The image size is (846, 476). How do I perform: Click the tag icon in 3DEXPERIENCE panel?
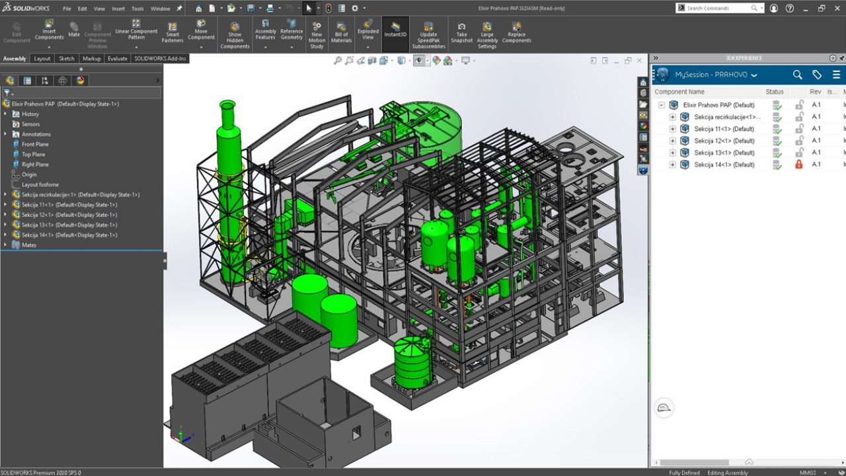pyautogui.click(x=817, y=75)
